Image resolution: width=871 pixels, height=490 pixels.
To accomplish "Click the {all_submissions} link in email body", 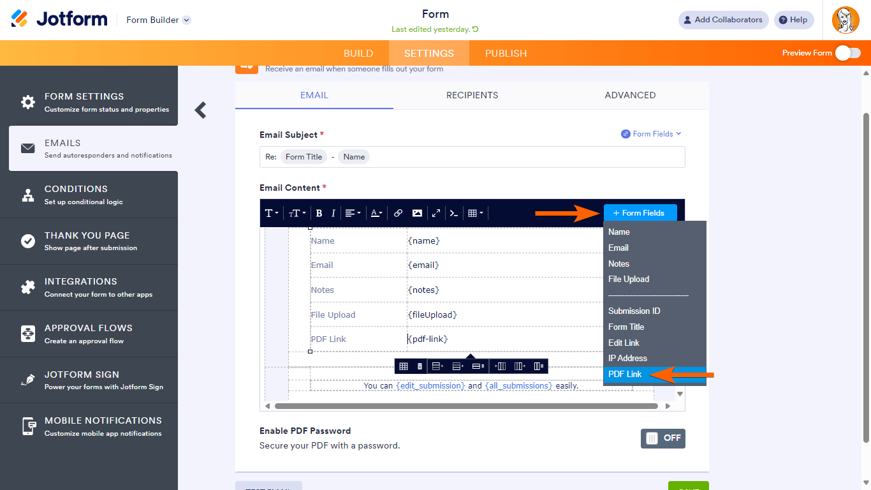I will [518, 386].
